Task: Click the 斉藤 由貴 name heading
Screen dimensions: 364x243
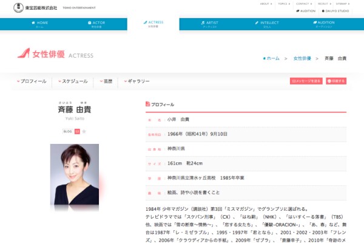Action: tap(75, 109)
